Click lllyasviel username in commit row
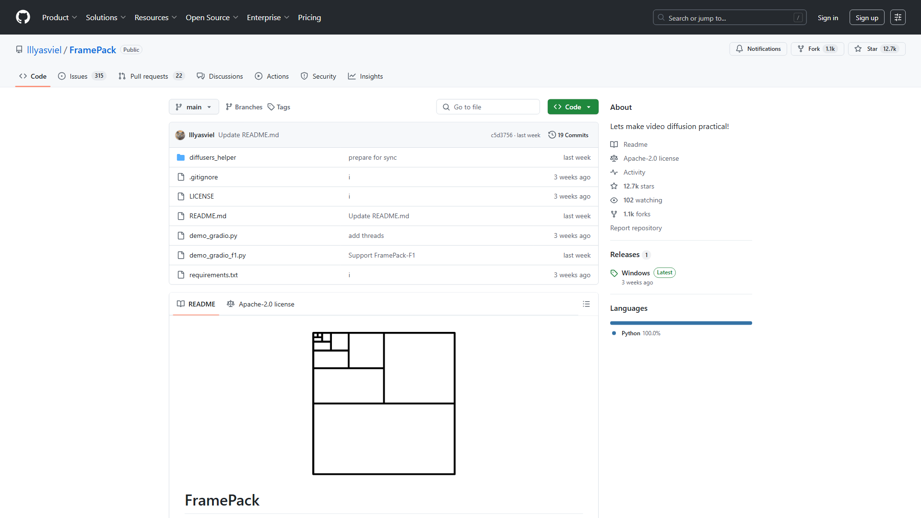Image resolution: width=921 pixels, height=518 pixels. point(201,135)
